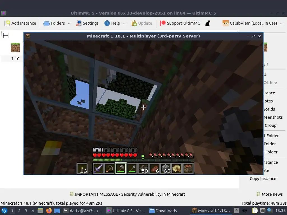Viewport: 287px width, 215px height.
Task: Switch to the dartz@VM3 terminal task
Action: (83, 211)
